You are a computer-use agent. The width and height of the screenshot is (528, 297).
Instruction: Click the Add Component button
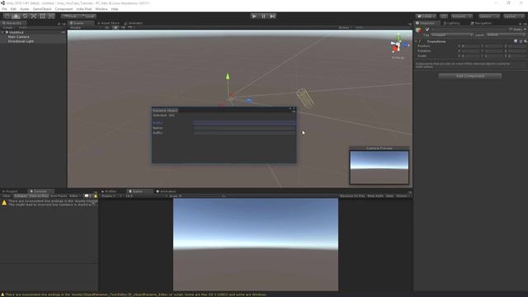coord(470,76)
